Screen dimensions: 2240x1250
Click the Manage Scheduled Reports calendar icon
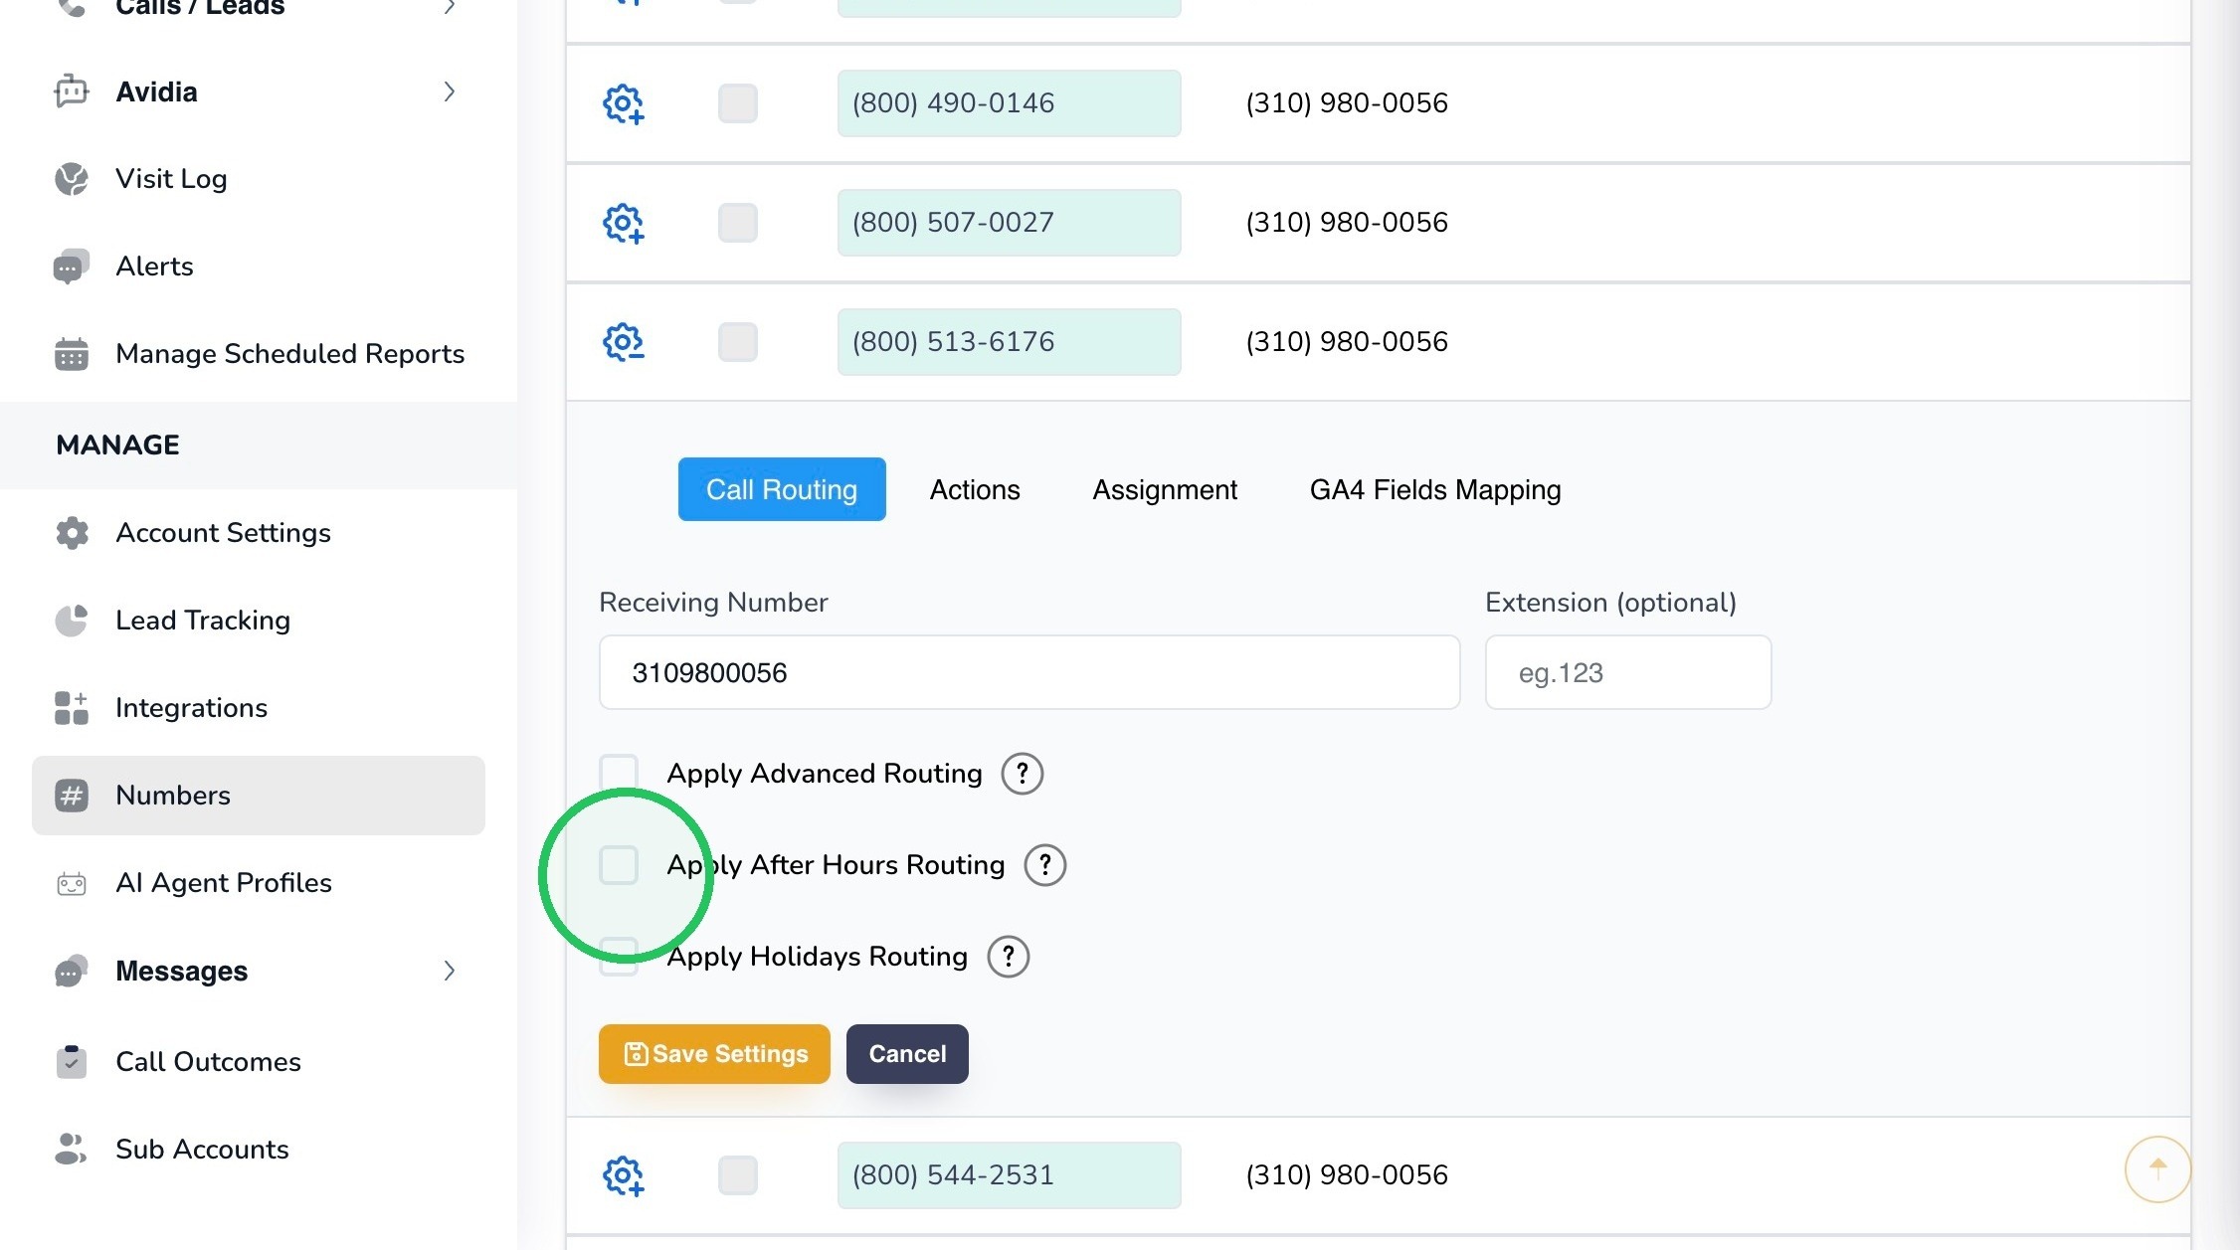[x=72, y=354]
